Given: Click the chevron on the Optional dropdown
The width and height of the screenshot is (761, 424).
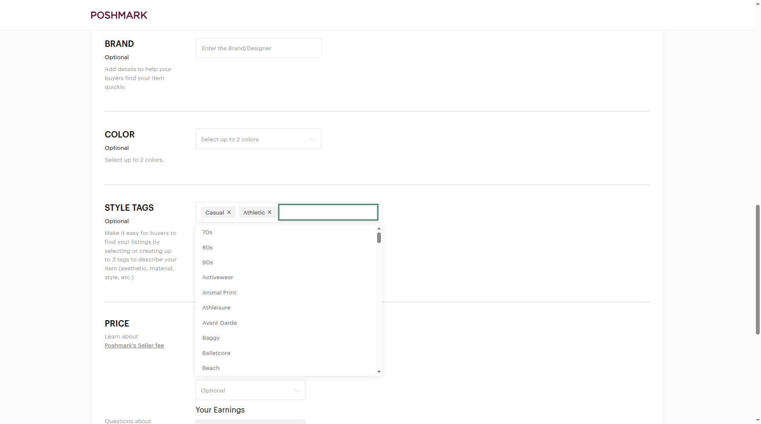Looking at the screenshot, I should (297, 390).
